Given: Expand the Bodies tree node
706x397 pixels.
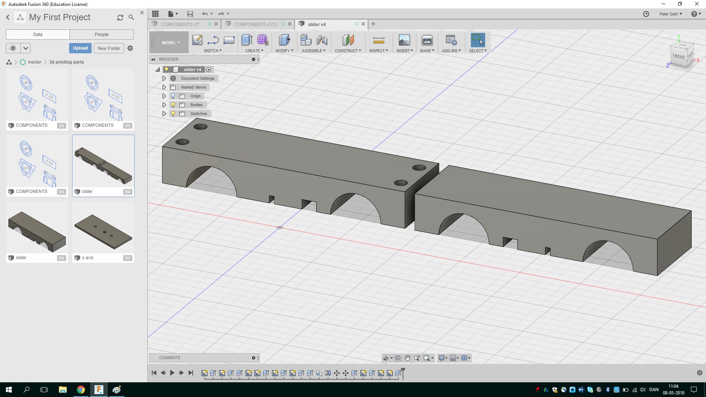Looking at the screenshot, I should pyautogui.click(x=164, y=105).
